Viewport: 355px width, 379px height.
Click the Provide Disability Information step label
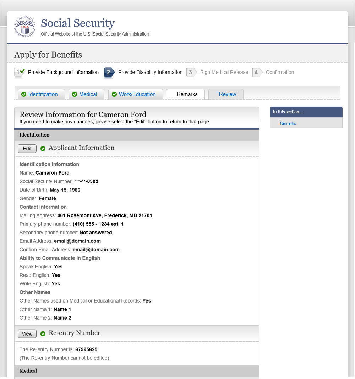click(150, 72)
